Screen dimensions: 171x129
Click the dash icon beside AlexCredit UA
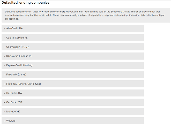tap(4, 28)
